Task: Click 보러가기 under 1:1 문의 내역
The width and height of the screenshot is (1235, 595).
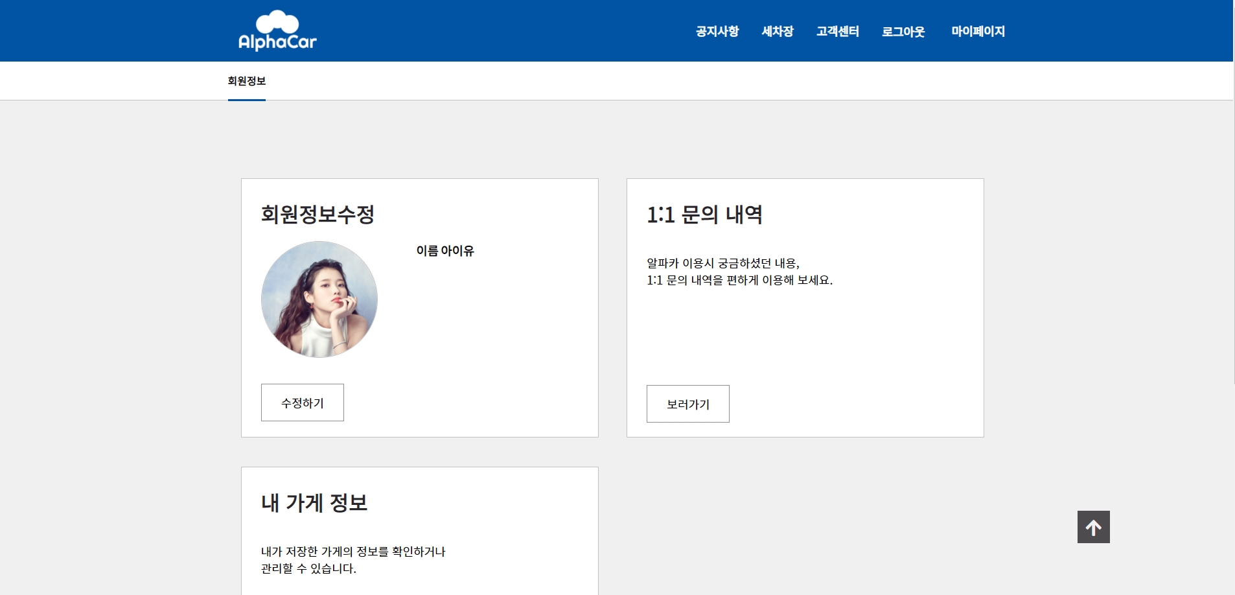Action: pos(688,403)
